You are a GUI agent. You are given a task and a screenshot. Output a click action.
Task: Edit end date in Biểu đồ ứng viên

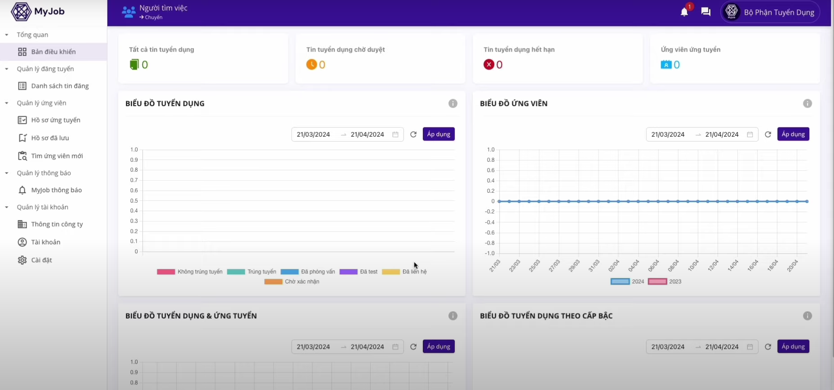pos(722,134)
